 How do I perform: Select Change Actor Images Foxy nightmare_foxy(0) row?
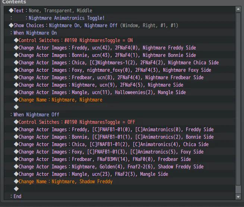pyautogui.click(x=120, y=70)
